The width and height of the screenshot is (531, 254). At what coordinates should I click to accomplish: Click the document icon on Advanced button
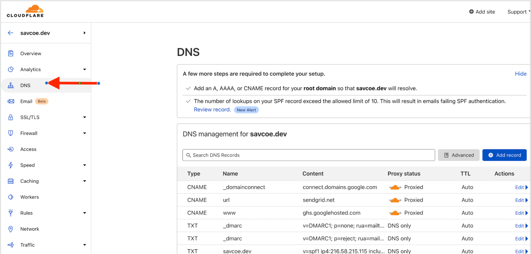pyautogui.click(x=446, y=155)
